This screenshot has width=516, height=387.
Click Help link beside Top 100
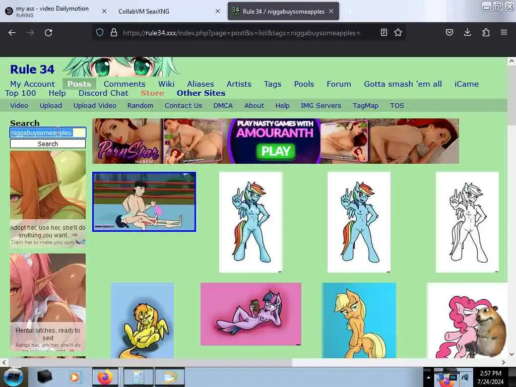click(57, 93)
